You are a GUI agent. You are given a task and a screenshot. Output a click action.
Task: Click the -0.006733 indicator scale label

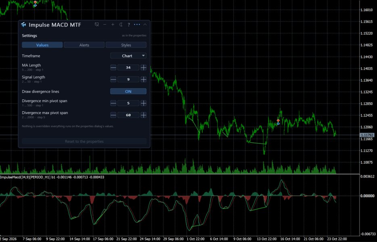pos(367,234)
